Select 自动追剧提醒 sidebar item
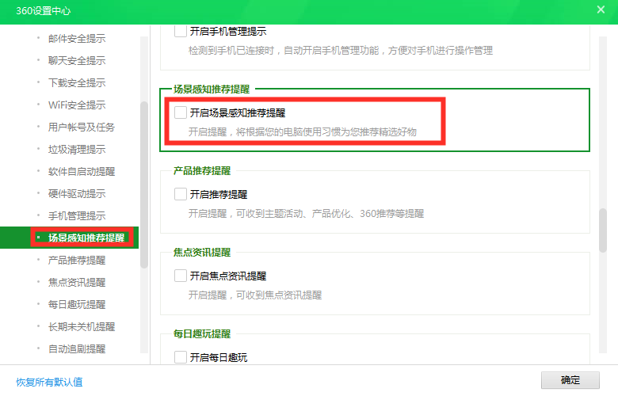The image size is (618, 396). click(x=77, y=348)
